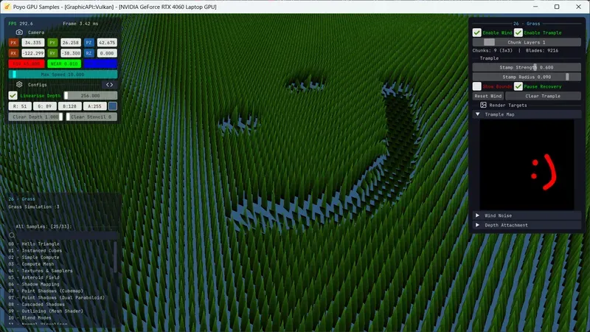Viewport: 590px width, 332px height.
Task: Click the blue RZ rotation label
Action: (x=88, y=53)
